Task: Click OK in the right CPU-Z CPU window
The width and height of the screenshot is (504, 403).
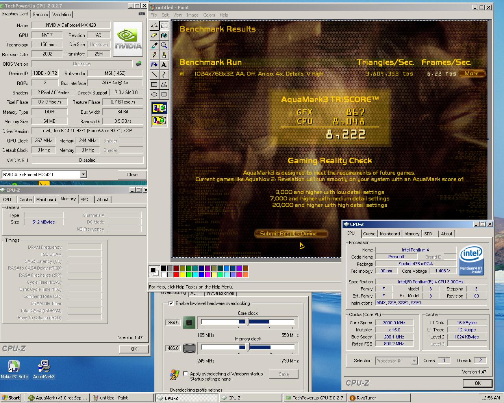Action: (x=478, y=383)
